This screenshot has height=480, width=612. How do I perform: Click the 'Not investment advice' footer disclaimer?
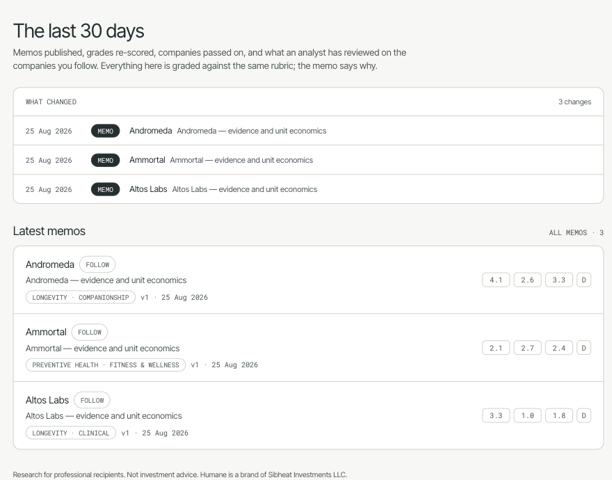pyautogui.click(x=162, y=474)
